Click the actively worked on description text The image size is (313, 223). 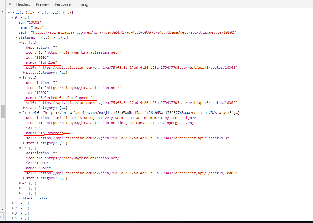(x=127, y=118)
